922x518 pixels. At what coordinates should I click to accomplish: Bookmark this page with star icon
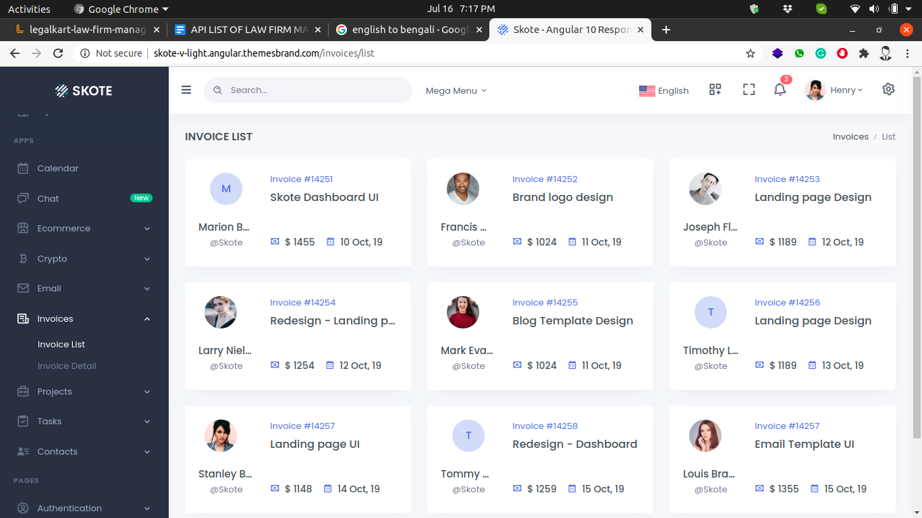(x=750, y=53)
